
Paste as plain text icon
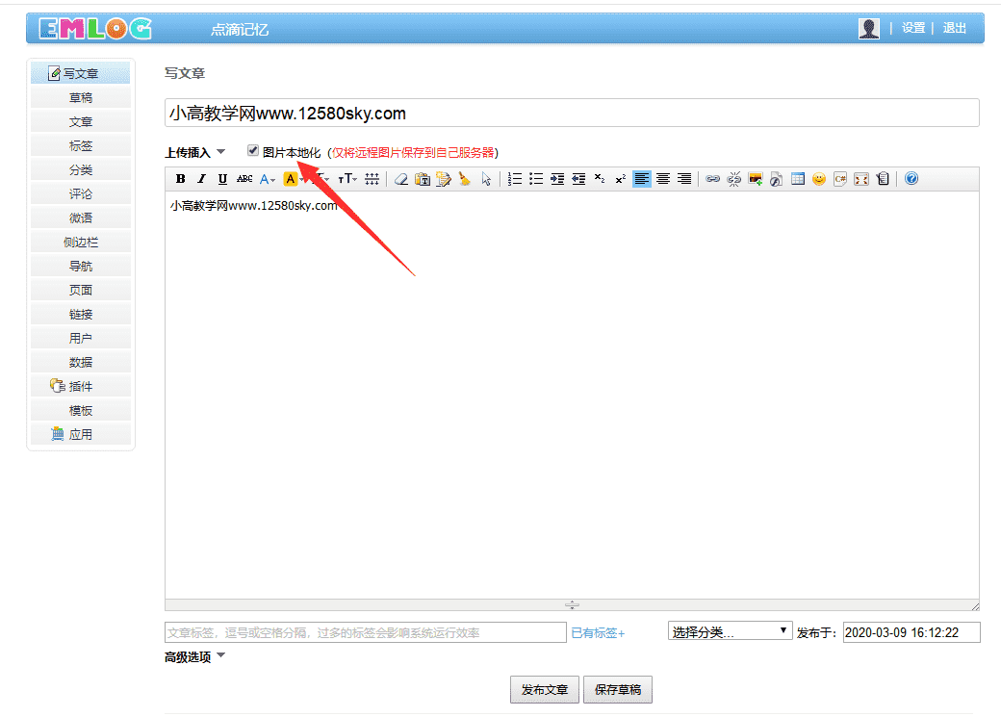422,179
